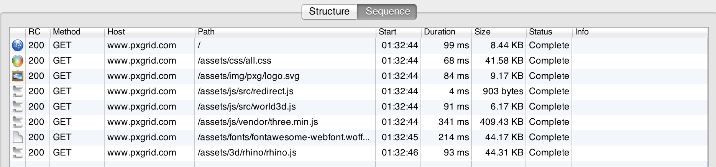The height and width of the screenshot is (167, 716).
Task: Click the Path column header
Action: (285, 32)
